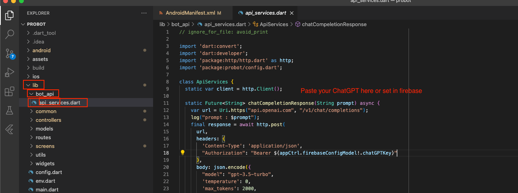Screen dimensions: 518x193
Task: Collapse the PROBOT project section header
Action: tap(36, 24)
